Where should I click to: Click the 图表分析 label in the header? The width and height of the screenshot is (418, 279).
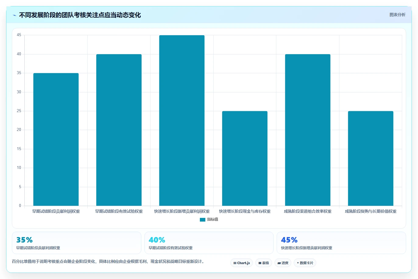point(397,15)
